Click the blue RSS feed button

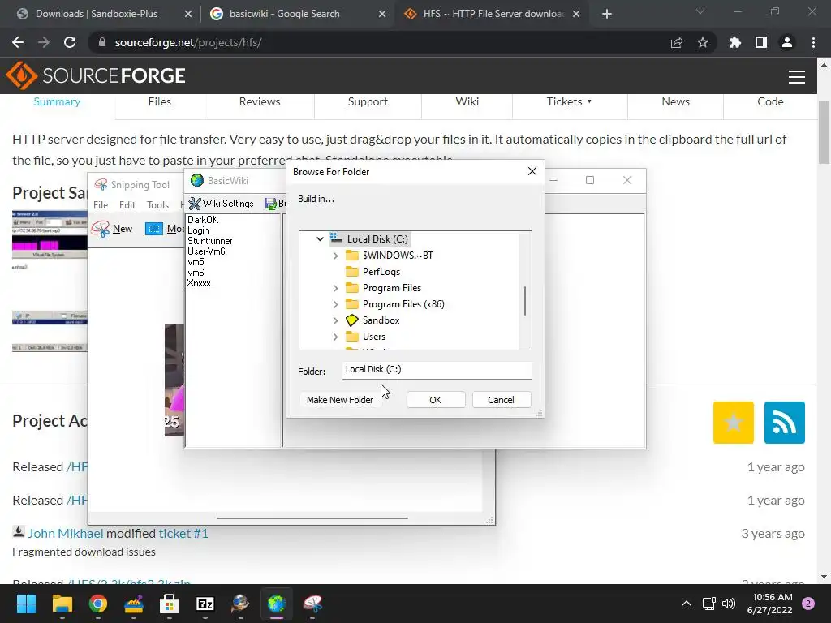point(785,422)
